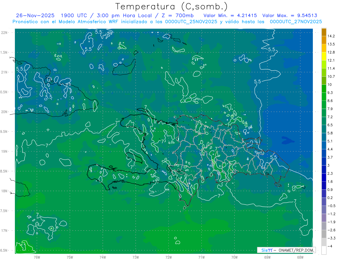Image resolution: width=337 pixels, height=261 pixels.
Task: Click the '68W' longitude axis label
Action: (x=300, y=257)
